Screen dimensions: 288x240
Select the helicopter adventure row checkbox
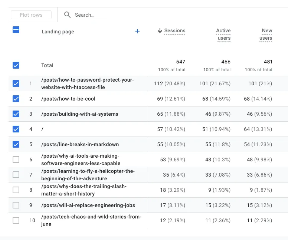click(16, 175)
